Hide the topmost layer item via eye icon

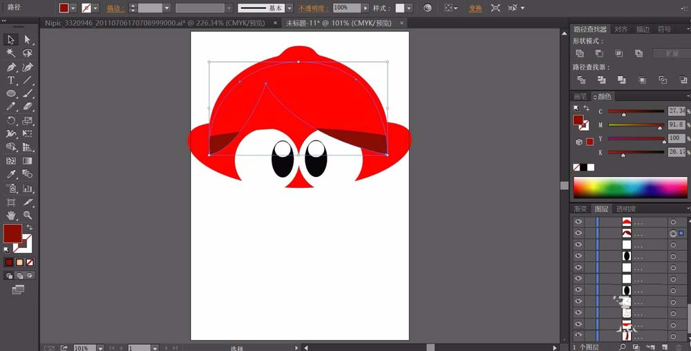coord(578,222)
